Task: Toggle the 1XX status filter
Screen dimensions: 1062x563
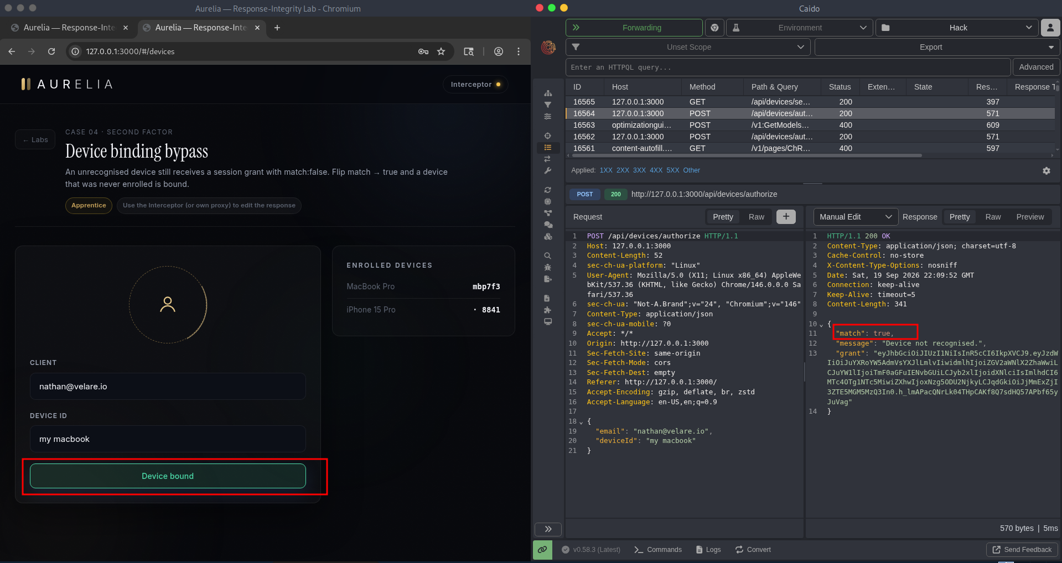Action: [x=606, y=170]
